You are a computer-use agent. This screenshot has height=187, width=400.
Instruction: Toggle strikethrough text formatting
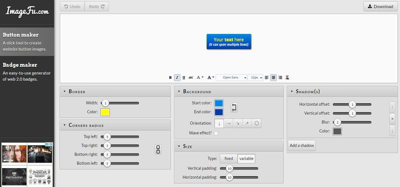(190, 78)
